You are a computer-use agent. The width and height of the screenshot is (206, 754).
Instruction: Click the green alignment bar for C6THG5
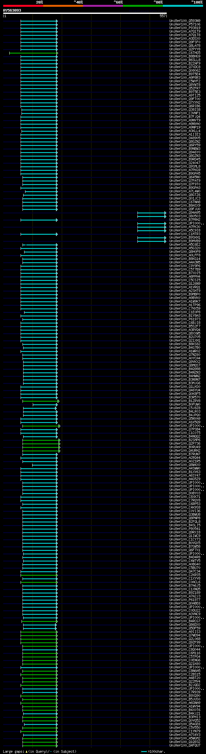point(33,53)
